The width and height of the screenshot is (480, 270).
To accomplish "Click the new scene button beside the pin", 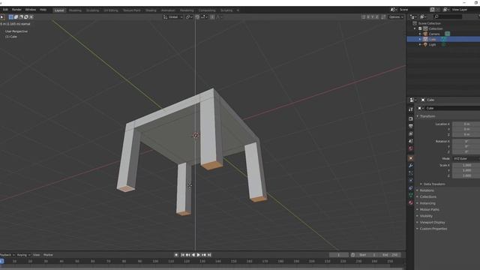I will (438, 10).
